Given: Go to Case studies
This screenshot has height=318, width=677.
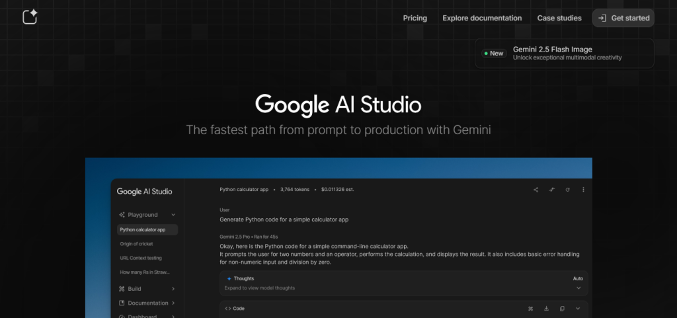Looking at the screenshot, I should [x=559, y=18].
